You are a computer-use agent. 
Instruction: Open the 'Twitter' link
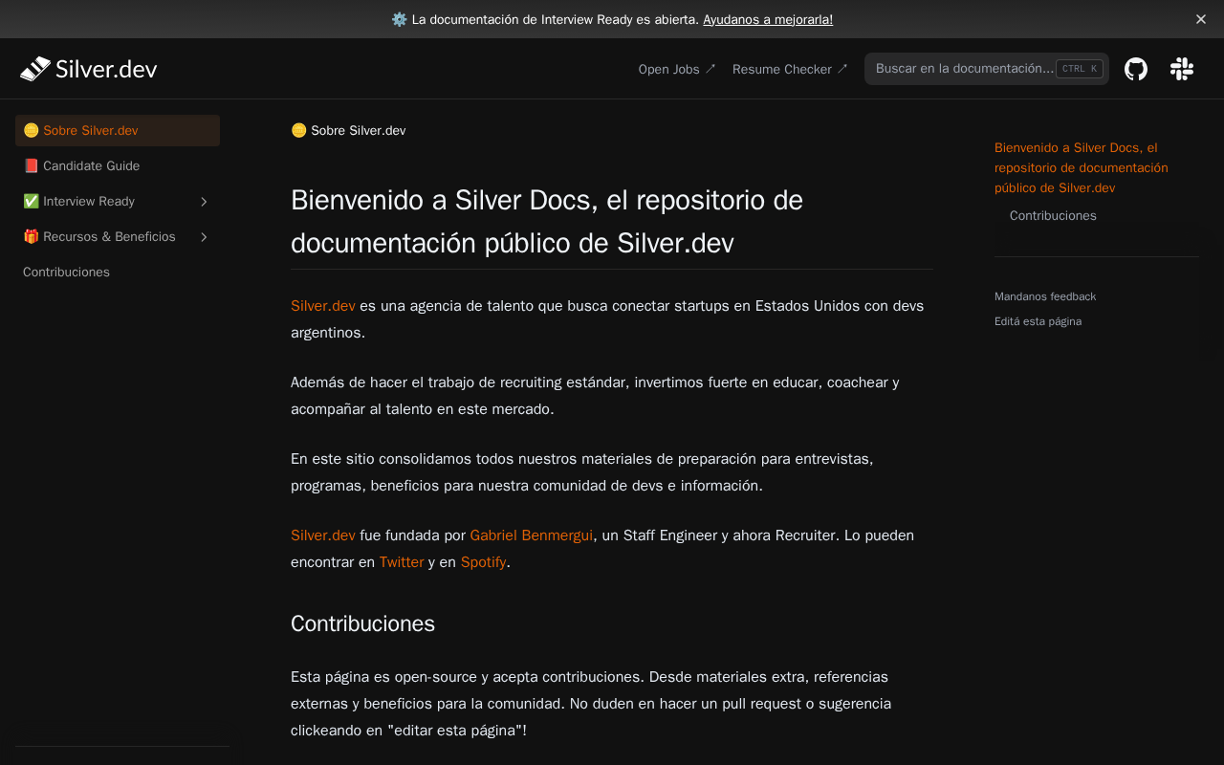tap(402, 562)
